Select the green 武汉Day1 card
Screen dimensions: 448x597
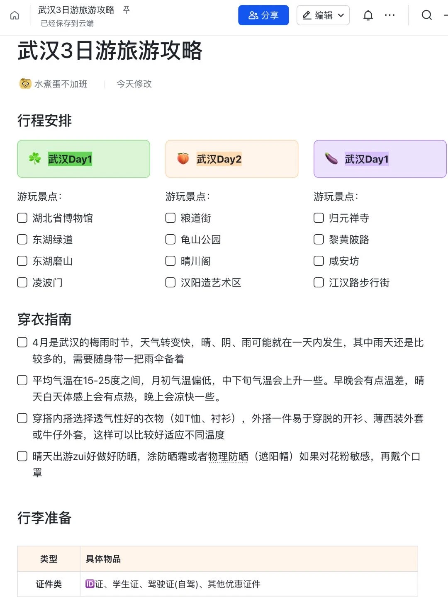(x=83, y=159)
